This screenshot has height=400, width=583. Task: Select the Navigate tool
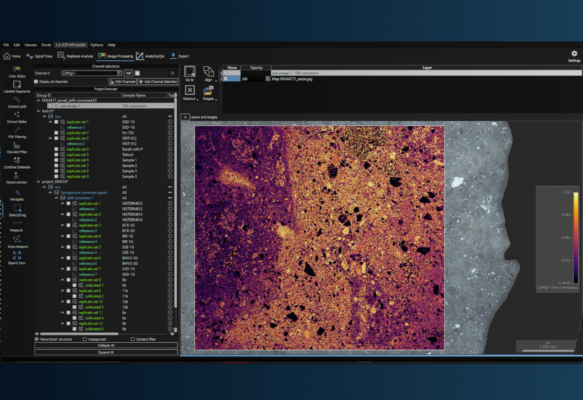point(17,195)
